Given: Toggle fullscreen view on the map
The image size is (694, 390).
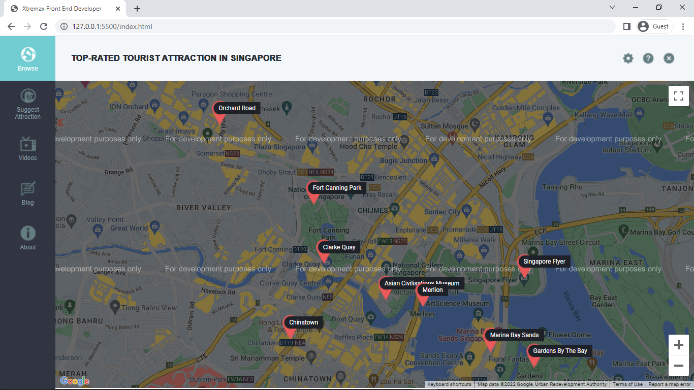Looking at the screenshot, I should [x=679, y=95].
